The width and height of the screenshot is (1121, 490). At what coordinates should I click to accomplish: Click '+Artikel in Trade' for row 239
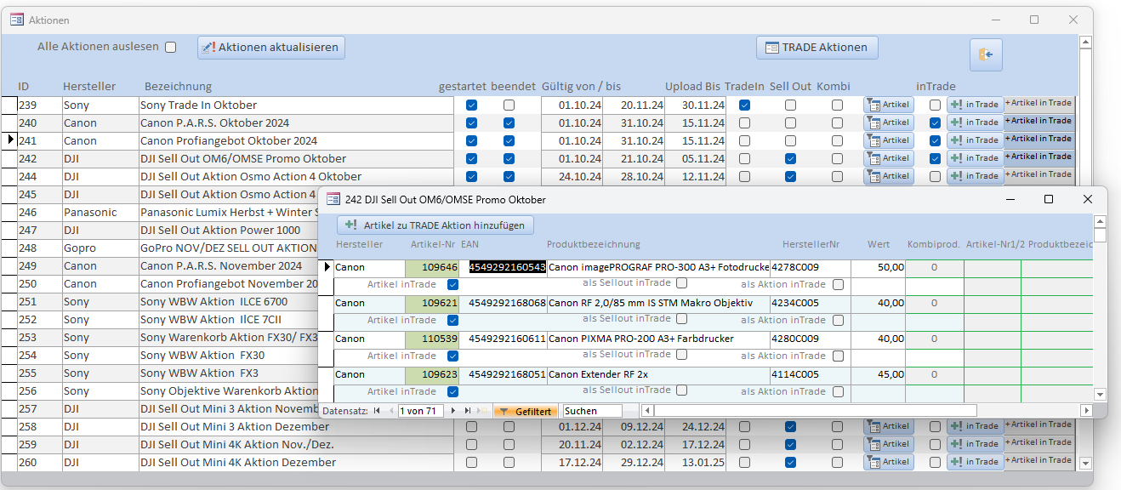coord(1038,104)
